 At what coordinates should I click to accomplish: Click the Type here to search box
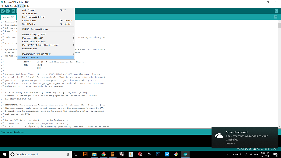[x=40, y=154]
